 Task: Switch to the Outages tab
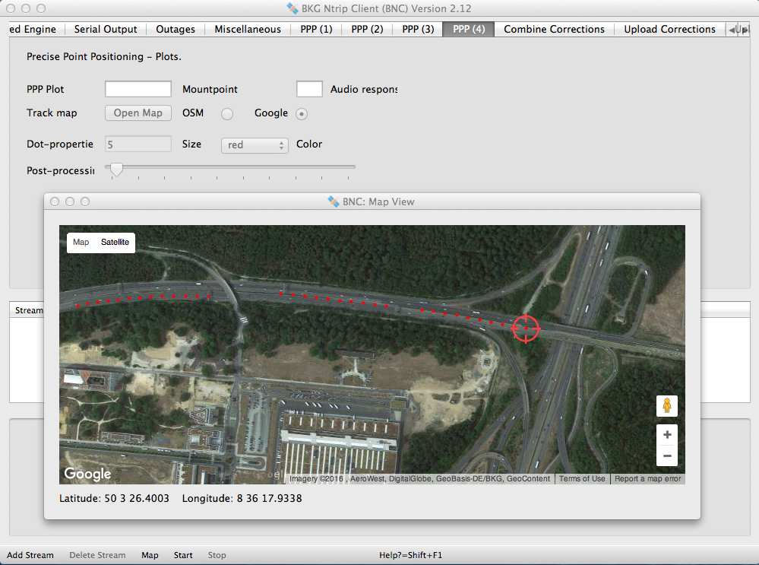click(176, 29)
